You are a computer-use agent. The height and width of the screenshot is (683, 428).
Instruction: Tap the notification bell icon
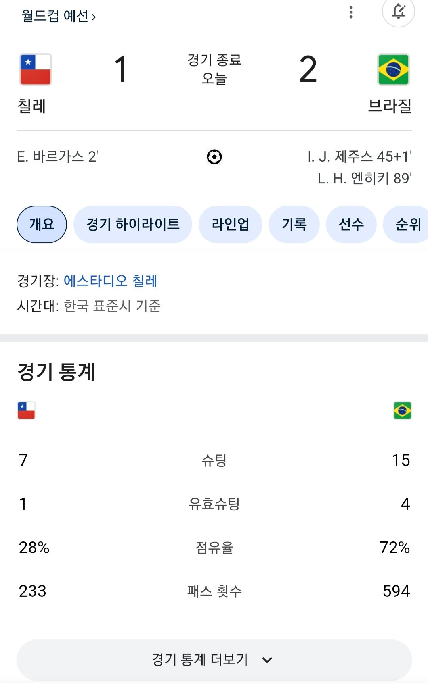(398, 12)
